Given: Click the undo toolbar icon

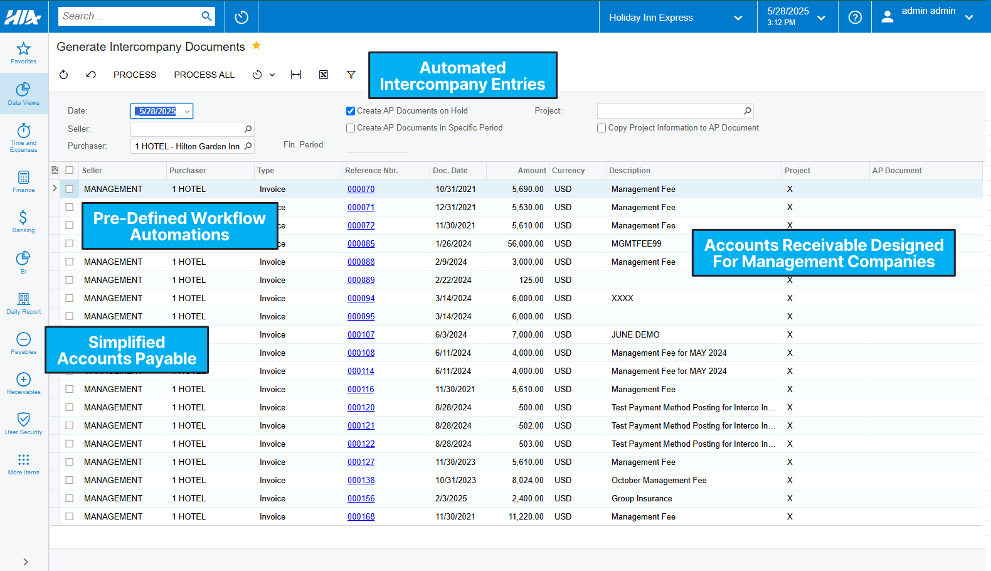Looking at the screenshot, I should 91,75.
